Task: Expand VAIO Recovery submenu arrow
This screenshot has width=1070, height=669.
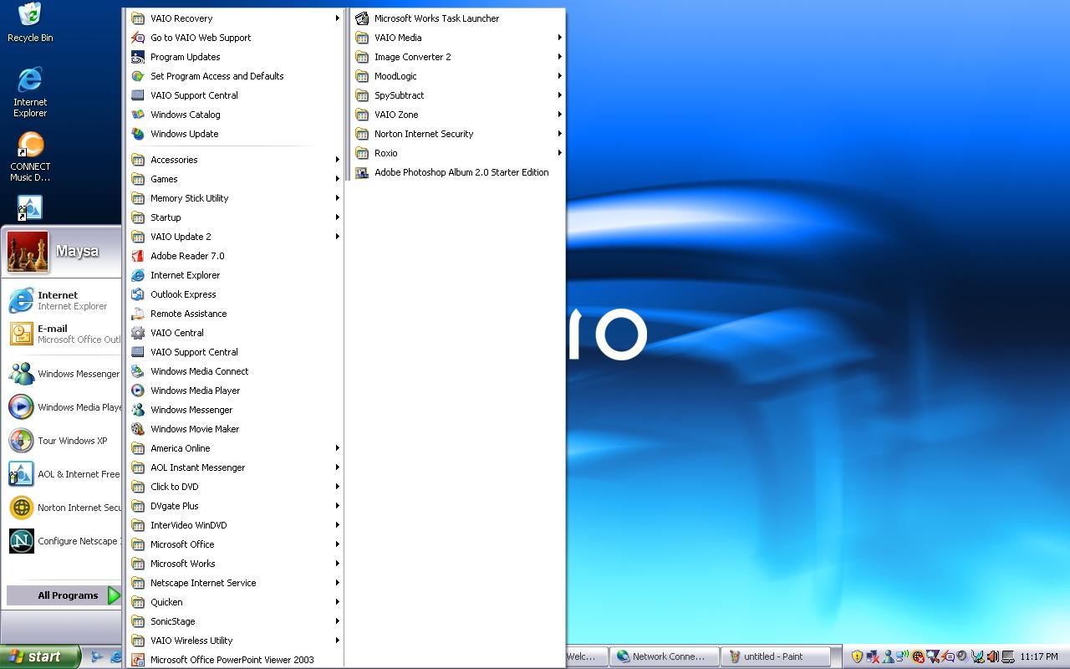Action: tap(338, 18)
